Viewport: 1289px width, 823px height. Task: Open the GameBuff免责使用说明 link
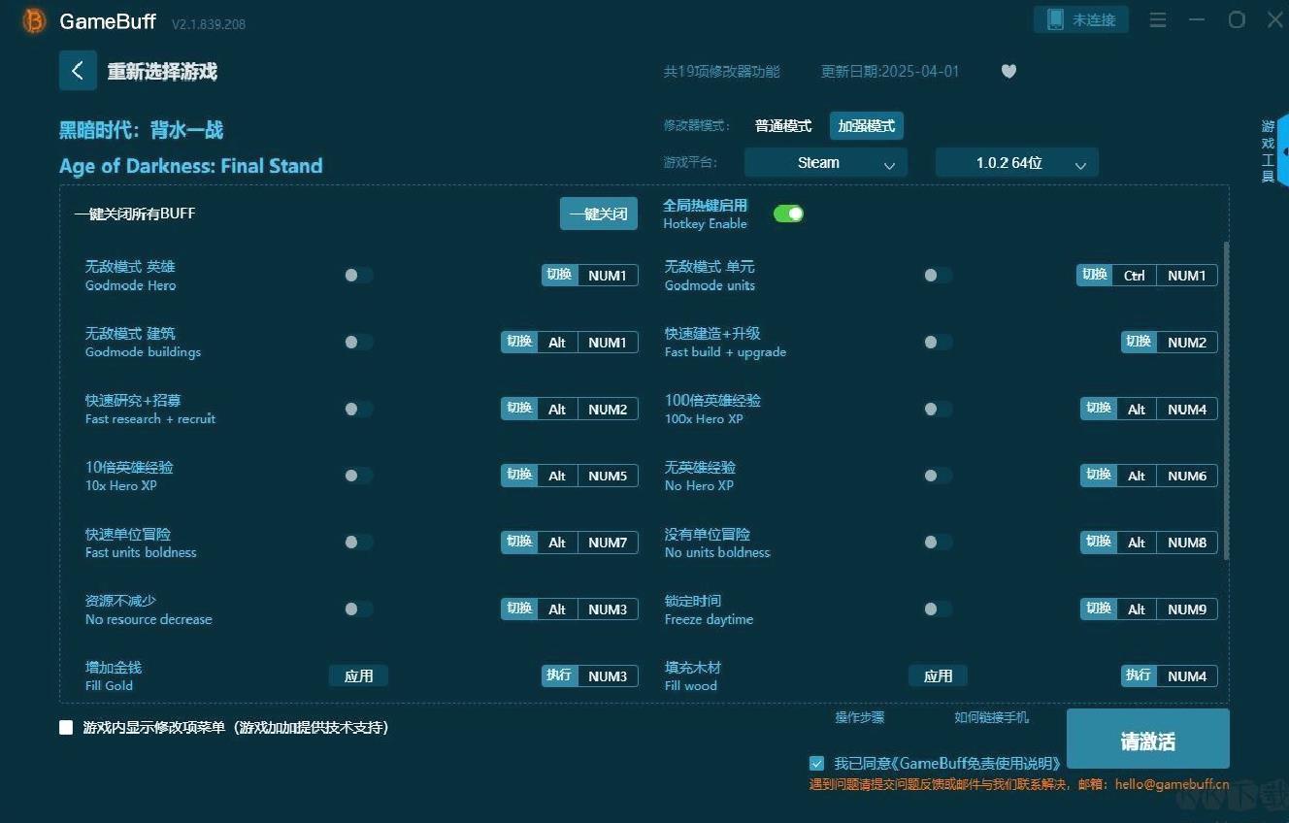click(976, 764)
